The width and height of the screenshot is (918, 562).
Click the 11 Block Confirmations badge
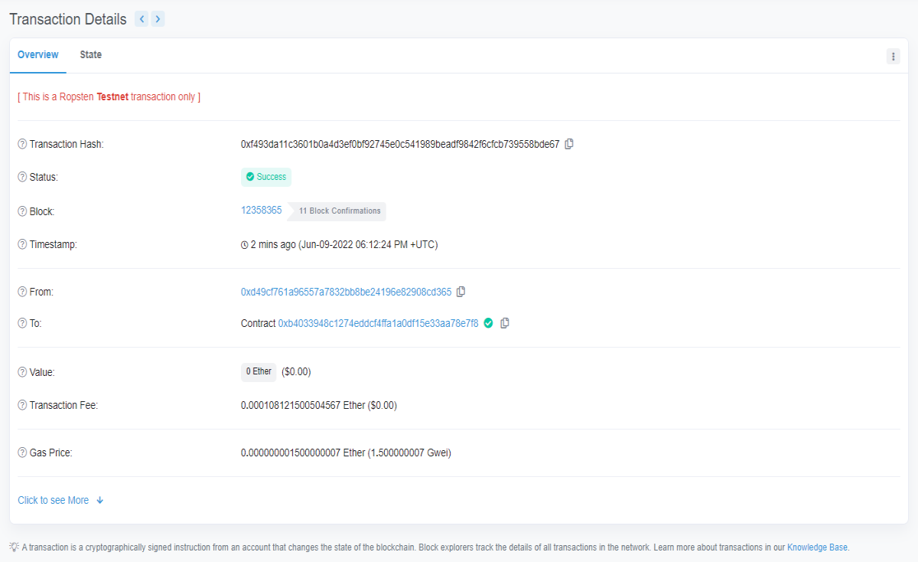tap(339, 211)
